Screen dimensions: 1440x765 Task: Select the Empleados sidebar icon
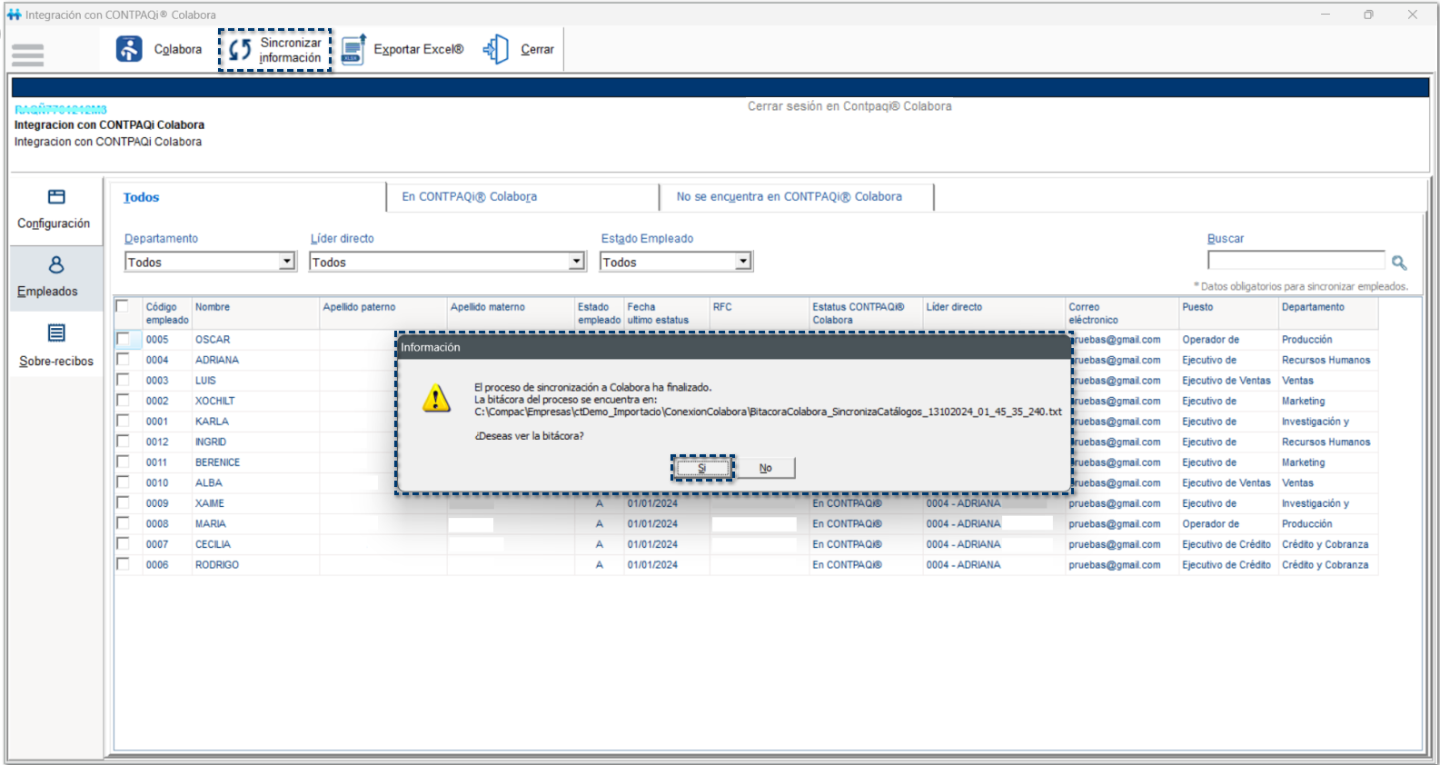pyautogui.click(x=56, y=265)
